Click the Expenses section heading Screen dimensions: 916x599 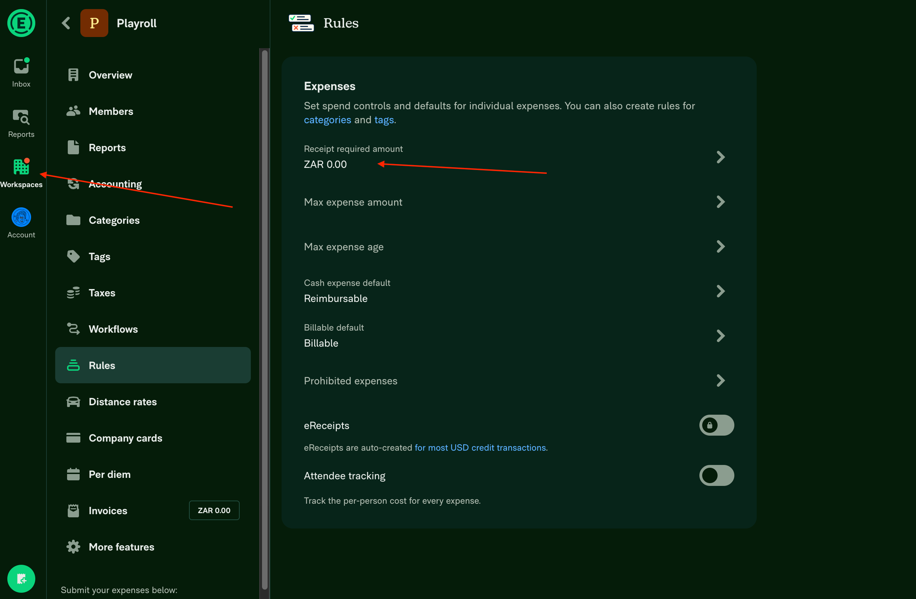click(329, 86)
